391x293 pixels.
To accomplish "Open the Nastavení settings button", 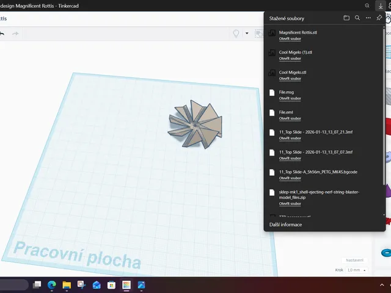I will coord(354,260).
